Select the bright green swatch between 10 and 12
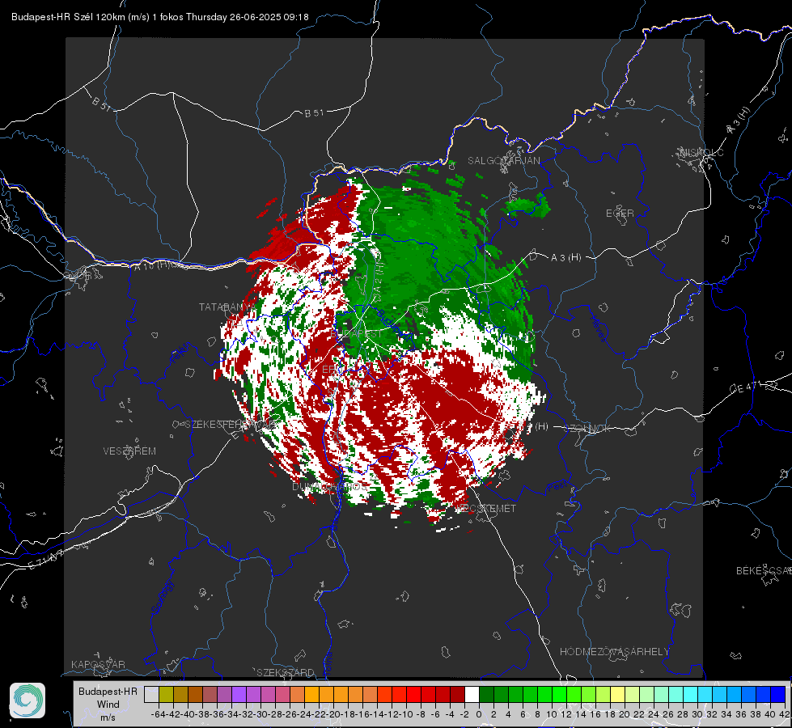The width and height of the screenshot is (792, 728). [x=559, y=695]
